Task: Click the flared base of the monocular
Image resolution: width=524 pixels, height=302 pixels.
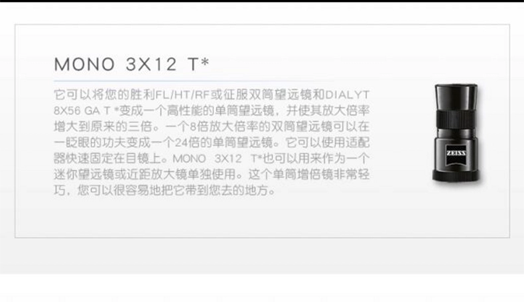Action: [x=456, y=176]
